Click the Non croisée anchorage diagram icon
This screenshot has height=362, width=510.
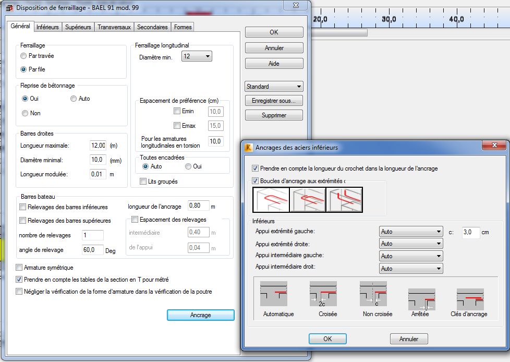pos(373,294)
